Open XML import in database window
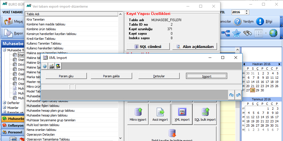 point(182,114)
